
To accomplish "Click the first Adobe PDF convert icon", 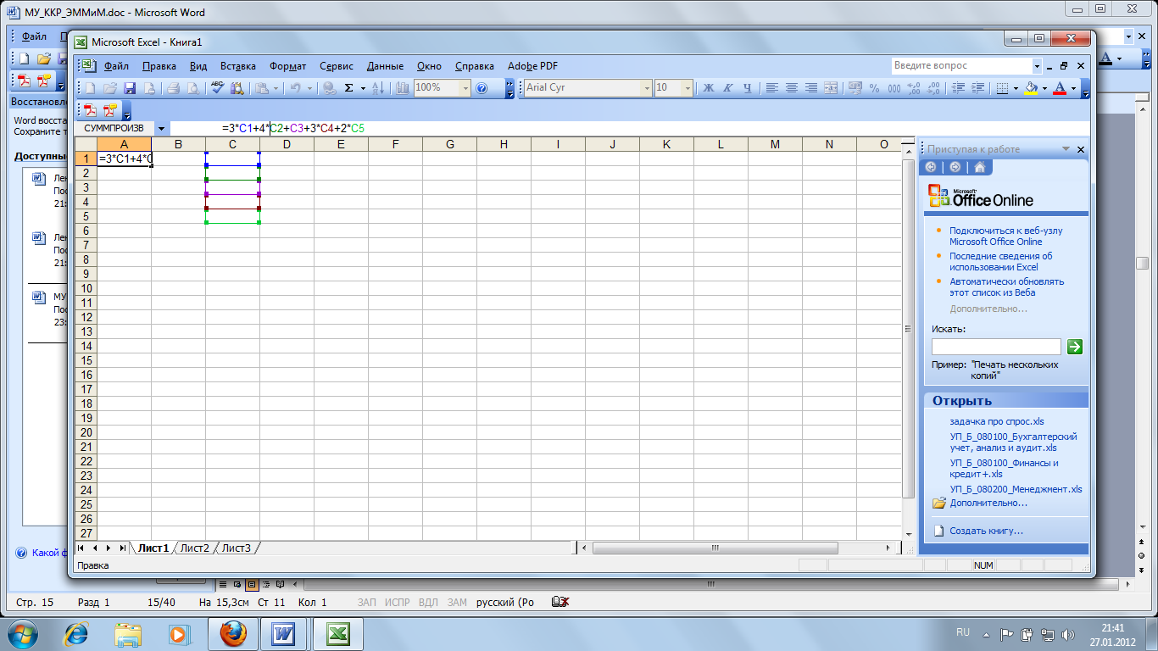I will point(90,110).
